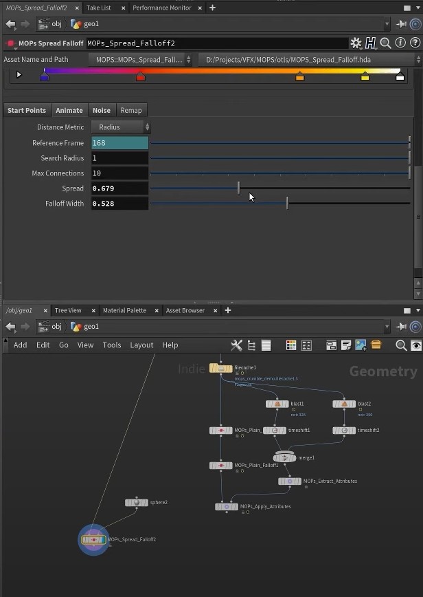
Task: Toggle display options eye in network toolbar
Action: 415,345
